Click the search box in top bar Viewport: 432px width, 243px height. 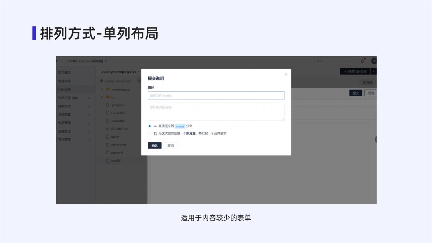coord(334,61)
